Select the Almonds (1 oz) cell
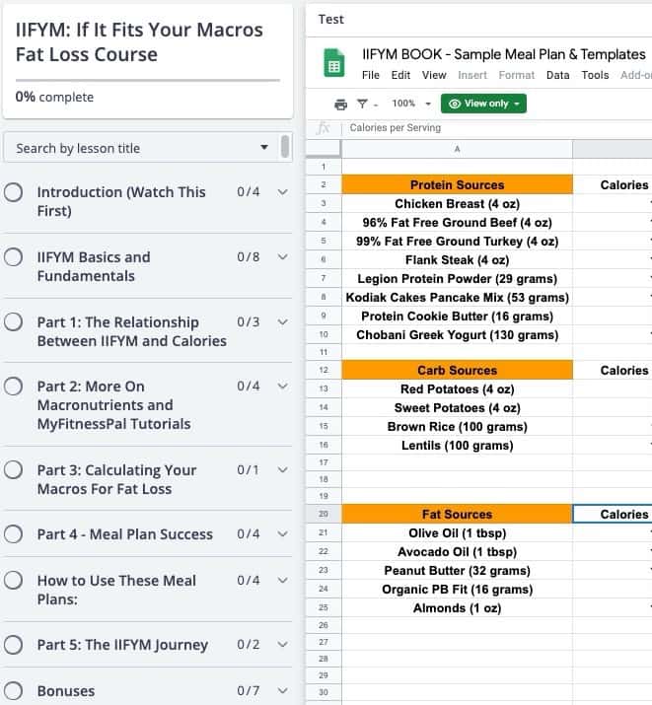 458,608
